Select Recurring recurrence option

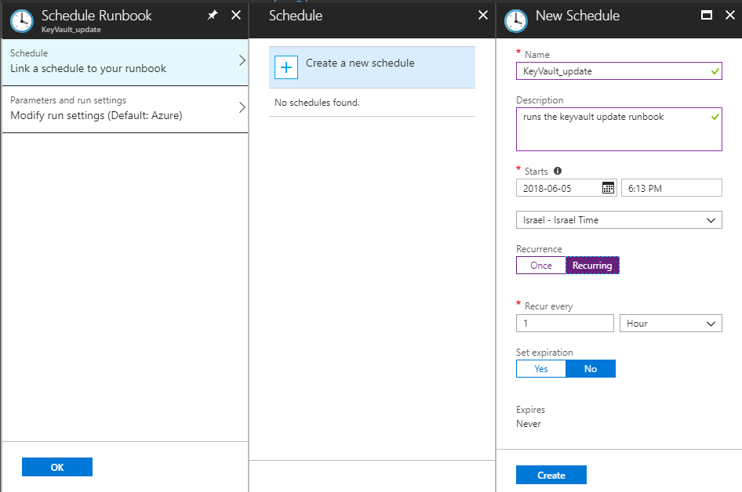(592, 265)
